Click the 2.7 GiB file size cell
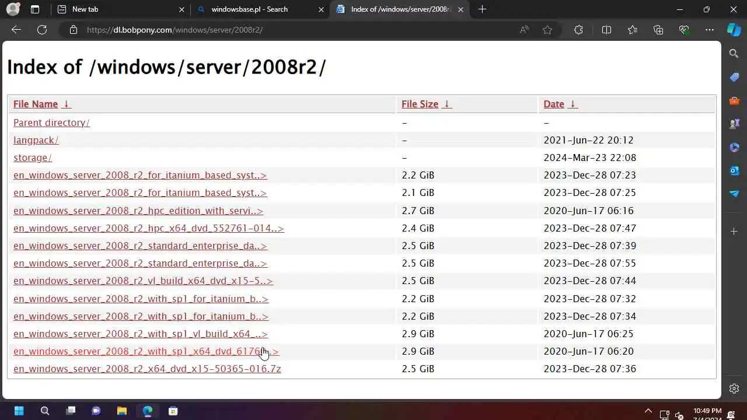The height and width of the screenshot is (420, 747). click(418, 211)
